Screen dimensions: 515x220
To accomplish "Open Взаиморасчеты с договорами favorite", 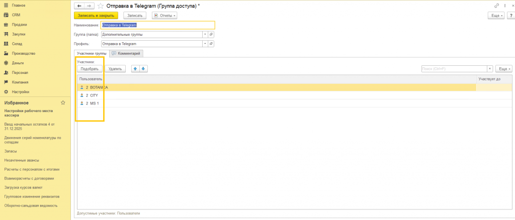I will 29,178.
